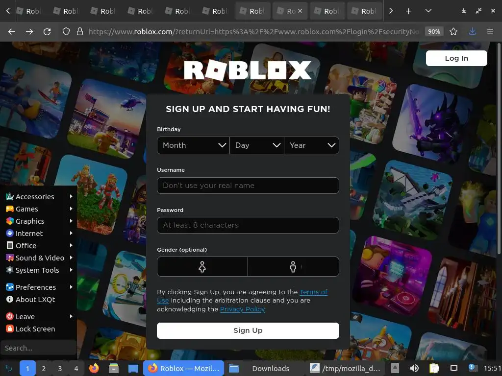Open file manager quicklaunch icon

pos(114,368)
